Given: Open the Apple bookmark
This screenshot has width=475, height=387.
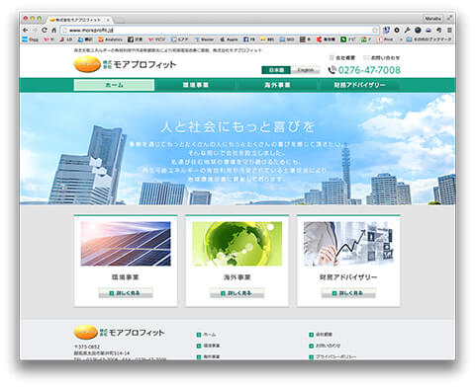Looking at the screenshot, I should tap(229, 39).
